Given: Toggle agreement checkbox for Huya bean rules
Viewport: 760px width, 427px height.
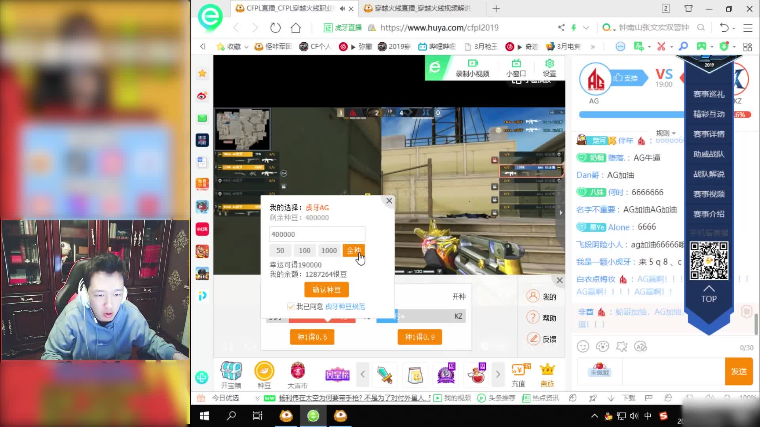Looking at the screenshot, I should (291, 306).
